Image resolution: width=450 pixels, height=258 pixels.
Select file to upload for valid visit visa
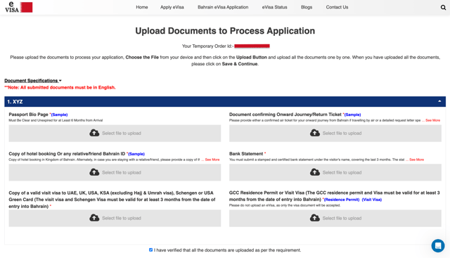tap(115, 218)
